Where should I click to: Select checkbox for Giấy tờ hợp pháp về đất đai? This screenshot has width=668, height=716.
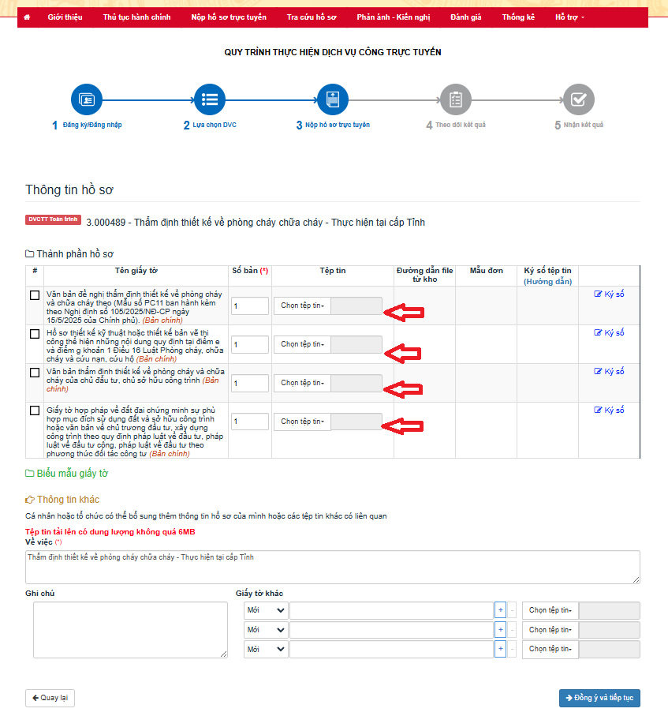35,410
